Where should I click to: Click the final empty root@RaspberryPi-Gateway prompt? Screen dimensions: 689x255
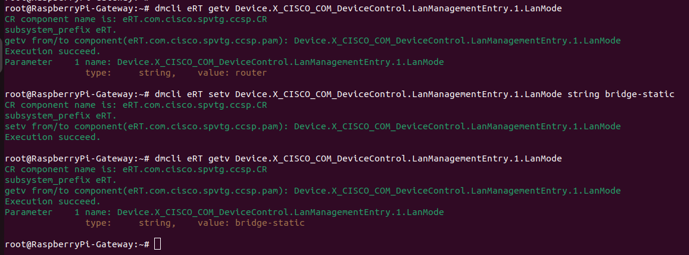pyautogui.click(x=76, y=244)
